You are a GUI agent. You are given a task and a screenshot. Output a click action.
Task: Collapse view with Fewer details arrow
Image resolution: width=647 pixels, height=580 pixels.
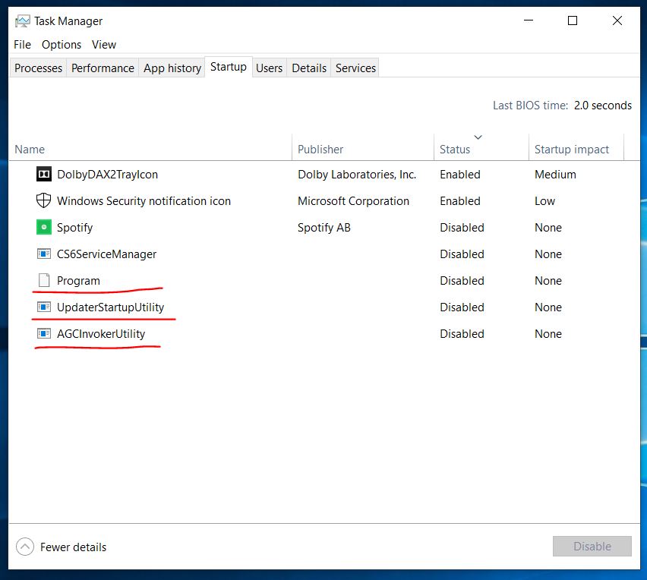[x=25, y=547]
